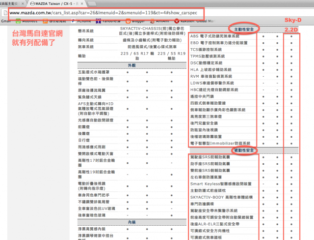This screenshot has width=314, height=240.
Task: Open the AmiAmi bookmark label
Action: (162, 21)
